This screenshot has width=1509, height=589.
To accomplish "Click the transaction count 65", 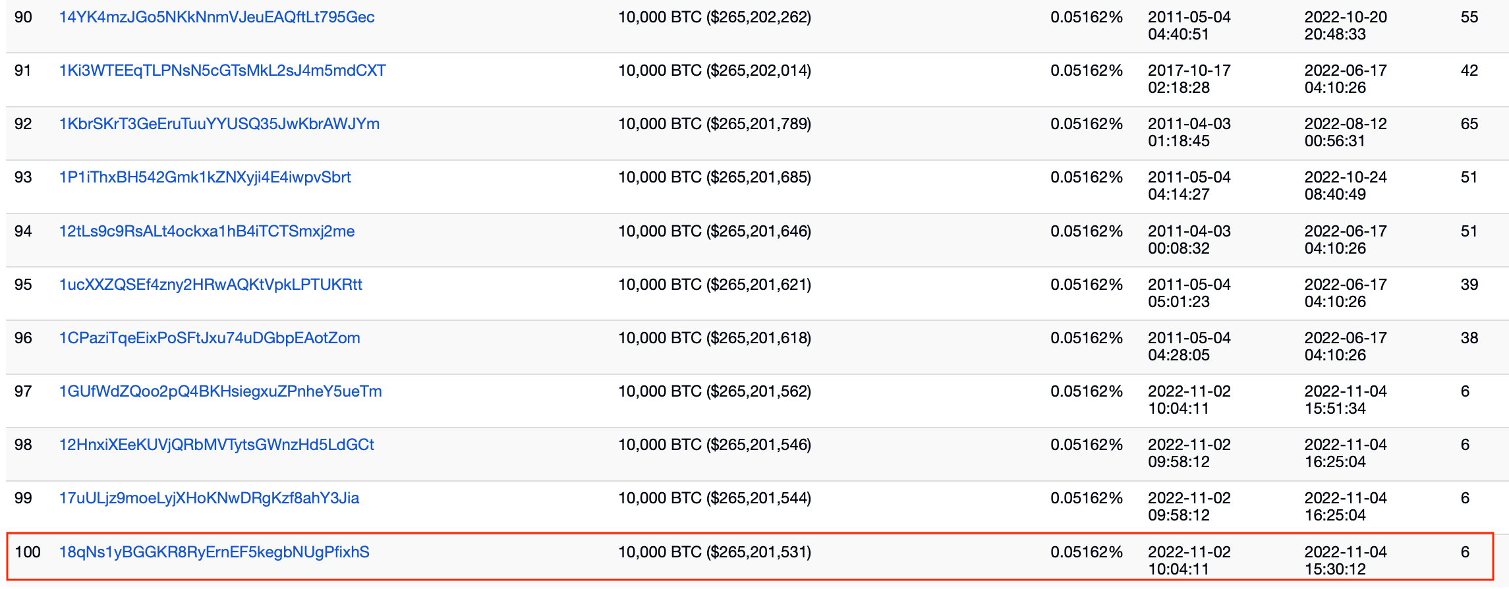I will (1469, 125).
